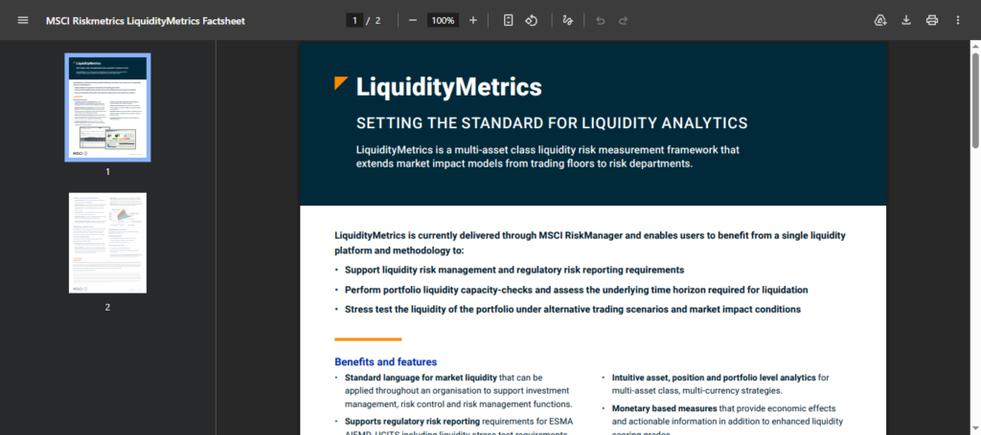Viewport: 981px width, 435px height.
Task: Click 'Monetary based measures' bullet text
Action: 665,408
